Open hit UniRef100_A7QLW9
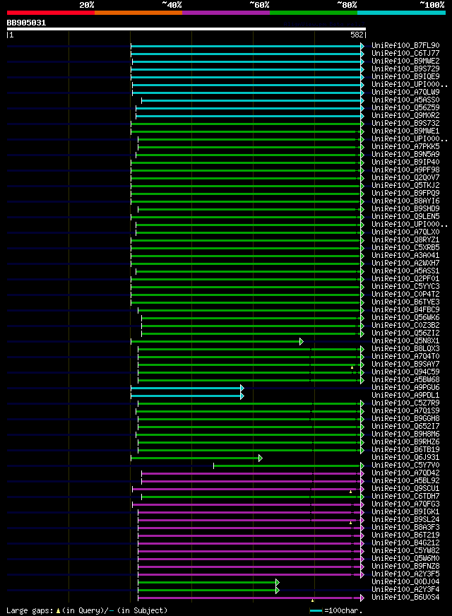This screenshot has width=452, height=616. [405, 93]
